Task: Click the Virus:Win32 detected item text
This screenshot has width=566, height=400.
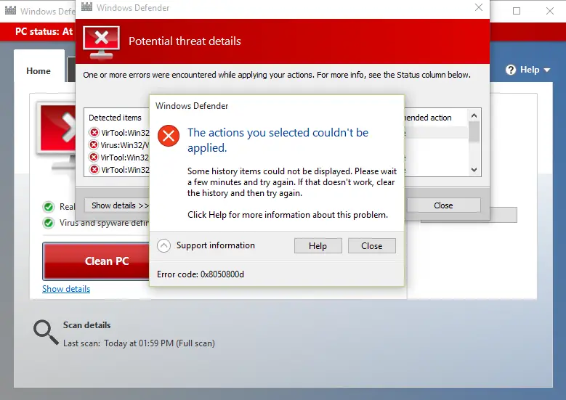Action: click(124, 145)
